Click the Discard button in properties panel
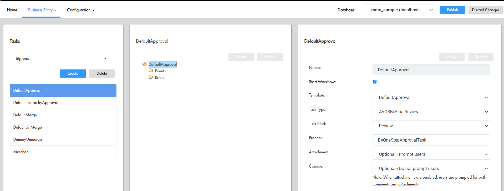The image size is (504, 191). tap(481, 57)
